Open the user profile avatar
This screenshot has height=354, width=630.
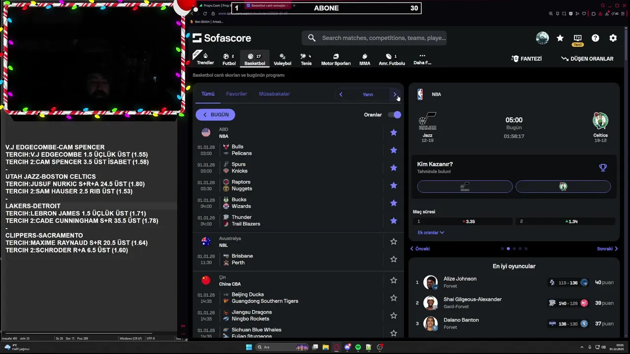[x=542, y=38]
